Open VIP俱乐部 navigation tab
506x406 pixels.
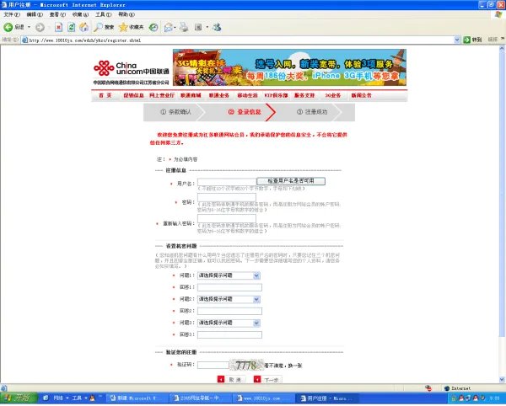point(276,95)
